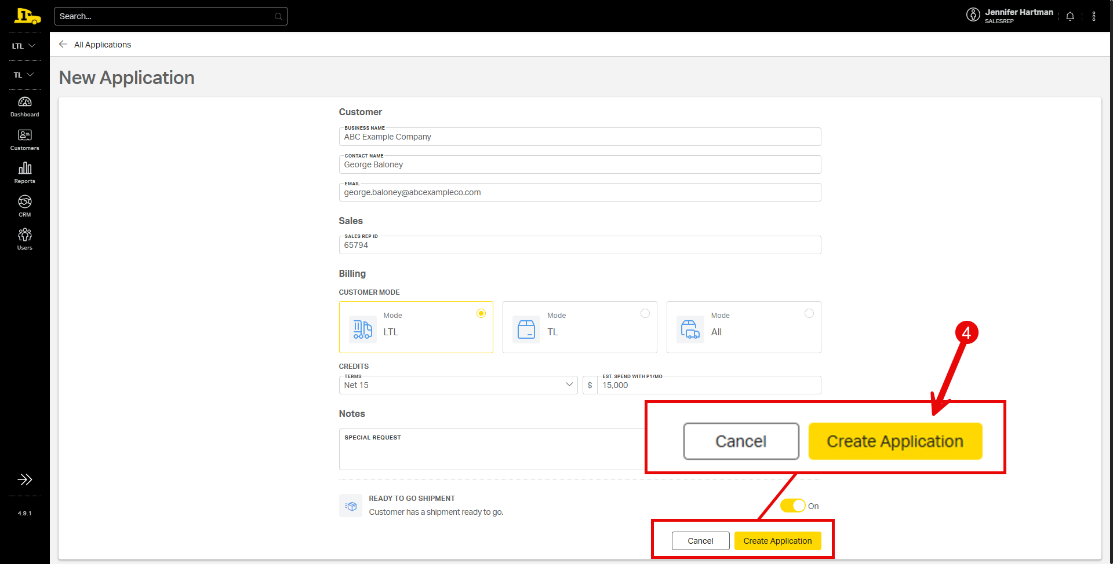Open the CRM section icon

(x=24, y=206)
